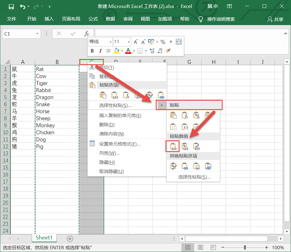Click the Format Painter brush icon
The image size is (291, 252).
click(x=167, y=51)
